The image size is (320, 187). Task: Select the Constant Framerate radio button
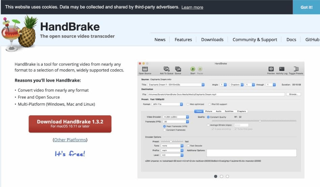[164, 130]
